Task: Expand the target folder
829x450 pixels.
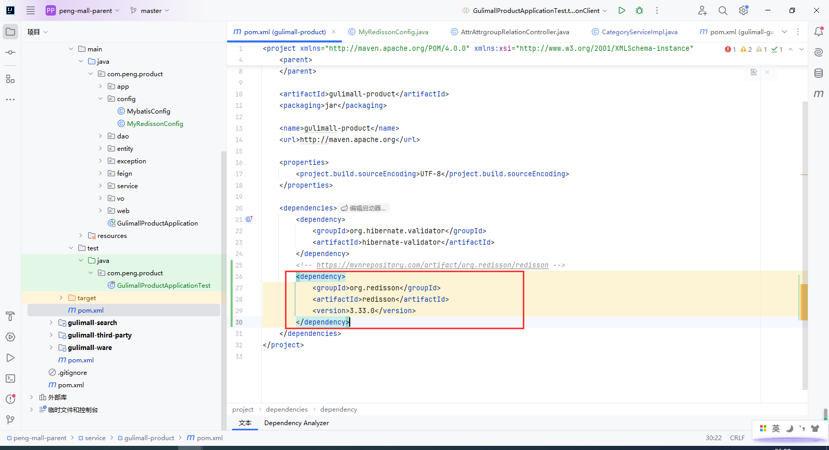Action: [61, 298]
